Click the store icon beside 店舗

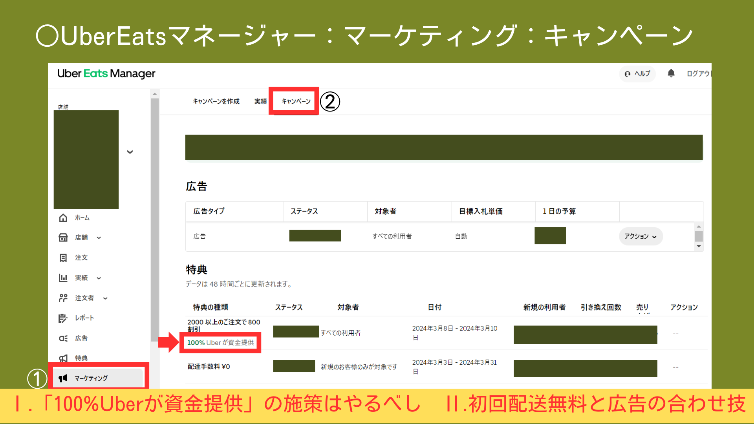coord(63,238)
